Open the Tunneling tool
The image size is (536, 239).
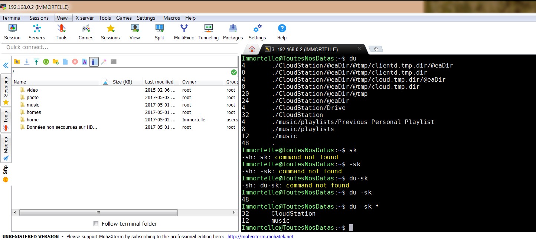(x=208, y=32)
